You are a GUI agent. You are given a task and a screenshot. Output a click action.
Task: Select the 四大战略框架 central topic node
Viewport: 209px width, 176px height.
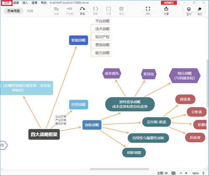[x=44, y=135]
